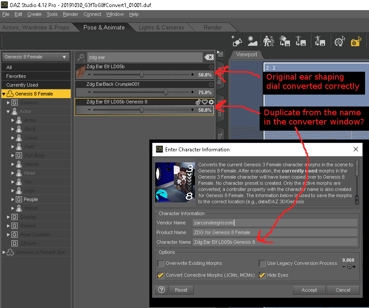Select the Full Body tree item
Screen dimensions: 369x308
[x=34, y=155]
